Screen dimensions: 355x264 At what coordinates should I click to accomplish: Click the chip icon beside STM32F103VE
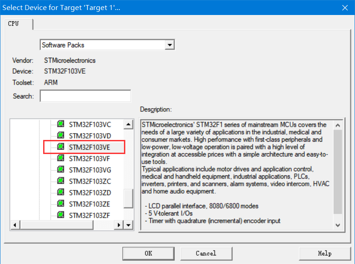tap(60, 146)
